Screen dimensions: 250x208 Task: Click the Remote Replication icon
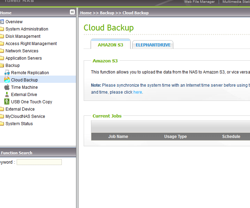coord(7,73)
